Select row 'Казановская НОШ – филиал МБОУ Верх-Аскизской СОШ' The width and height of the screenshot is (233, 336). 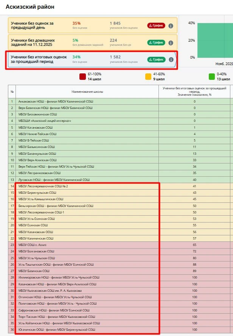pos(119,285)
